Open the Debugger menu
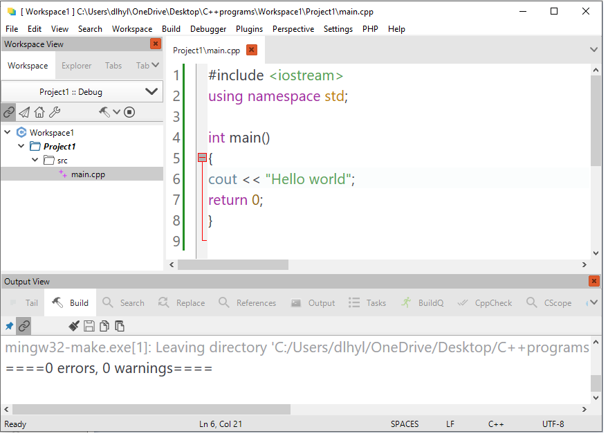 point(208,29)
